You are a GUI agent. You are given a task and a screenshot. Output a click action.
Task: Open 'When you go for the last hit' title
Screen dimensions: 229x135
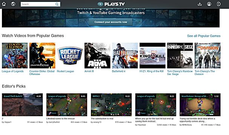pos(154,120)
